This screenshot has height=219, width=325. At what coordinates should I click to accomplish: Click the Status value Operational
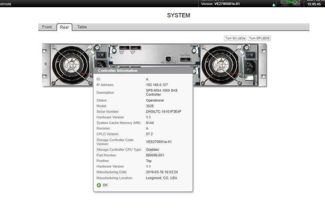[x=155, y=100]
